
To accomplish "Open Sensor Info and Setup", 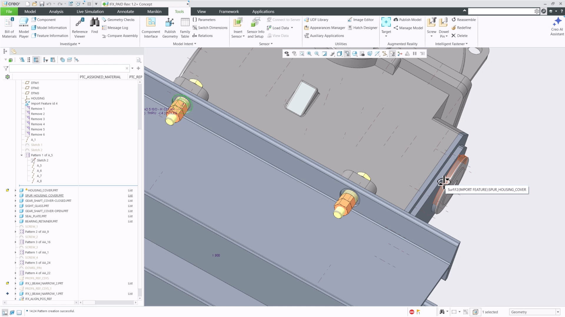I will point(255,28).
